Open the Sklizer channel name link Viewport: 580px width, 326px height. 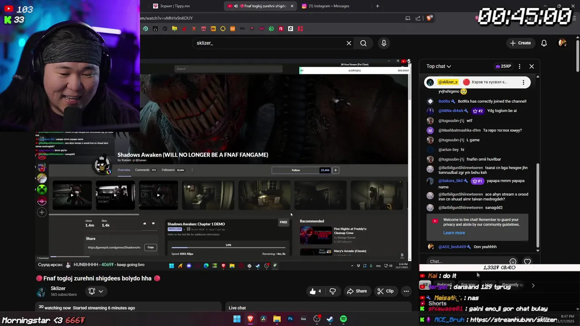(x=58, y=288)
